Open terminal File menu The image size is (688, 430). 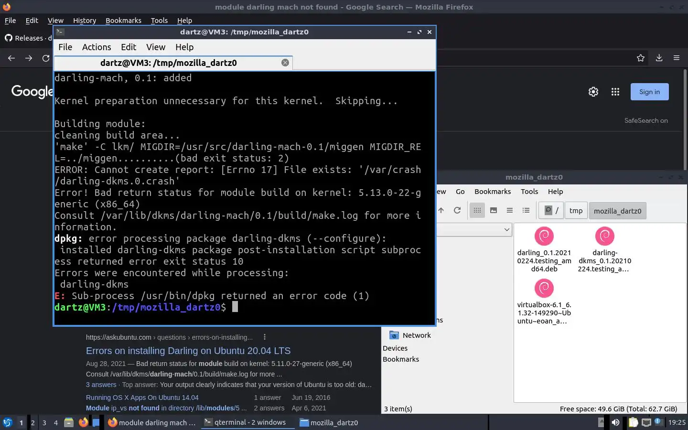click(x=65, y=47)
